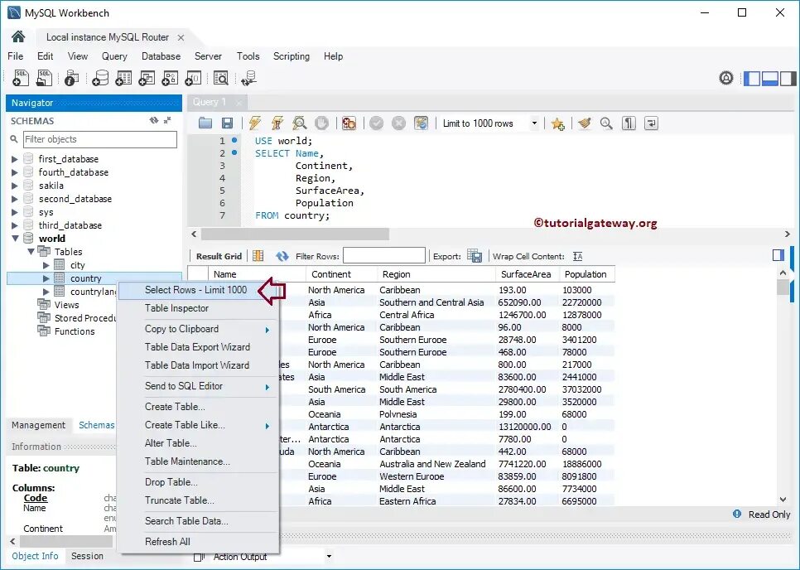Beautify query broom icon
The width and height of the screenshot is (800, 570).
click(x=585, y=123)
